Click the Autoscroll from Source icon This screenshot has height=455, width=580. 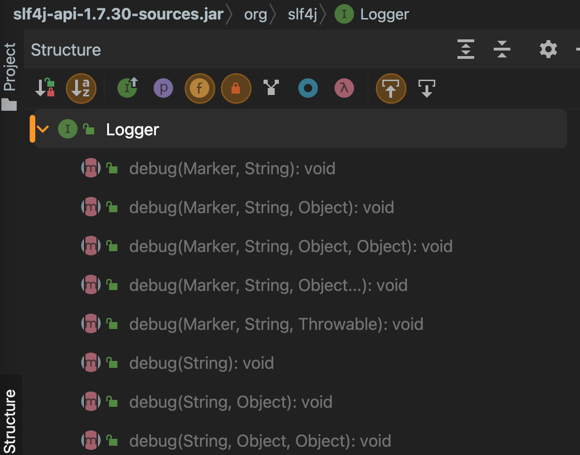point(426,88)
